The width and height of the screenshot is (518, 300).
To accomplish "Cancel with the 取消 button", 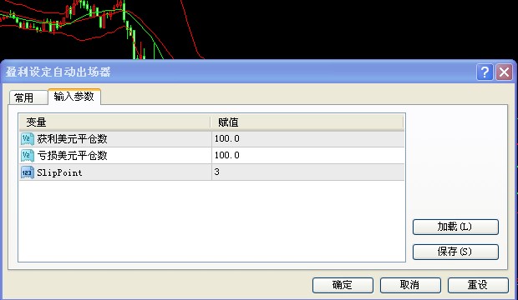I will tap(410, 285).
